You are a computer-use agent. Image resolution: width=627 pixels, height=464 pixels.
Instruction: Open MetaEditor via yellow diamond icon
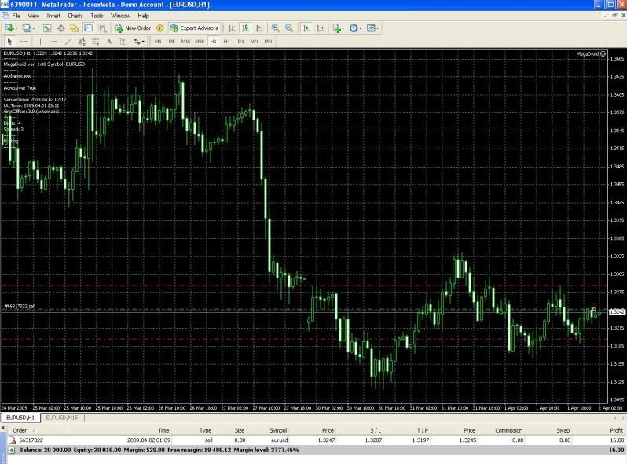(160, 28)
